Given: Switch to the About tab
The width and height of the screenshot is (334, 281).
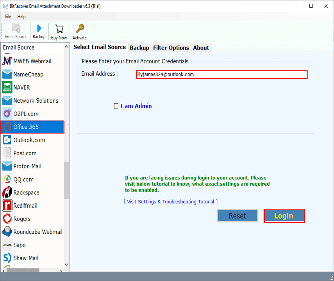Looking at the screenshot, I should coord(201,48).
